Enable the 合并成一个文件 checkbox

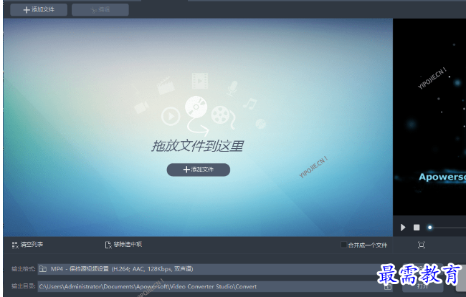343,245
